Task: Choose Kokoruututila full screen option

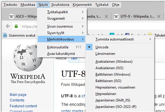Action: (62, 47)
